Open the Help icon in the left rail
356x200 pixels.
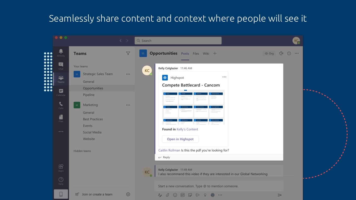point(61,179)
